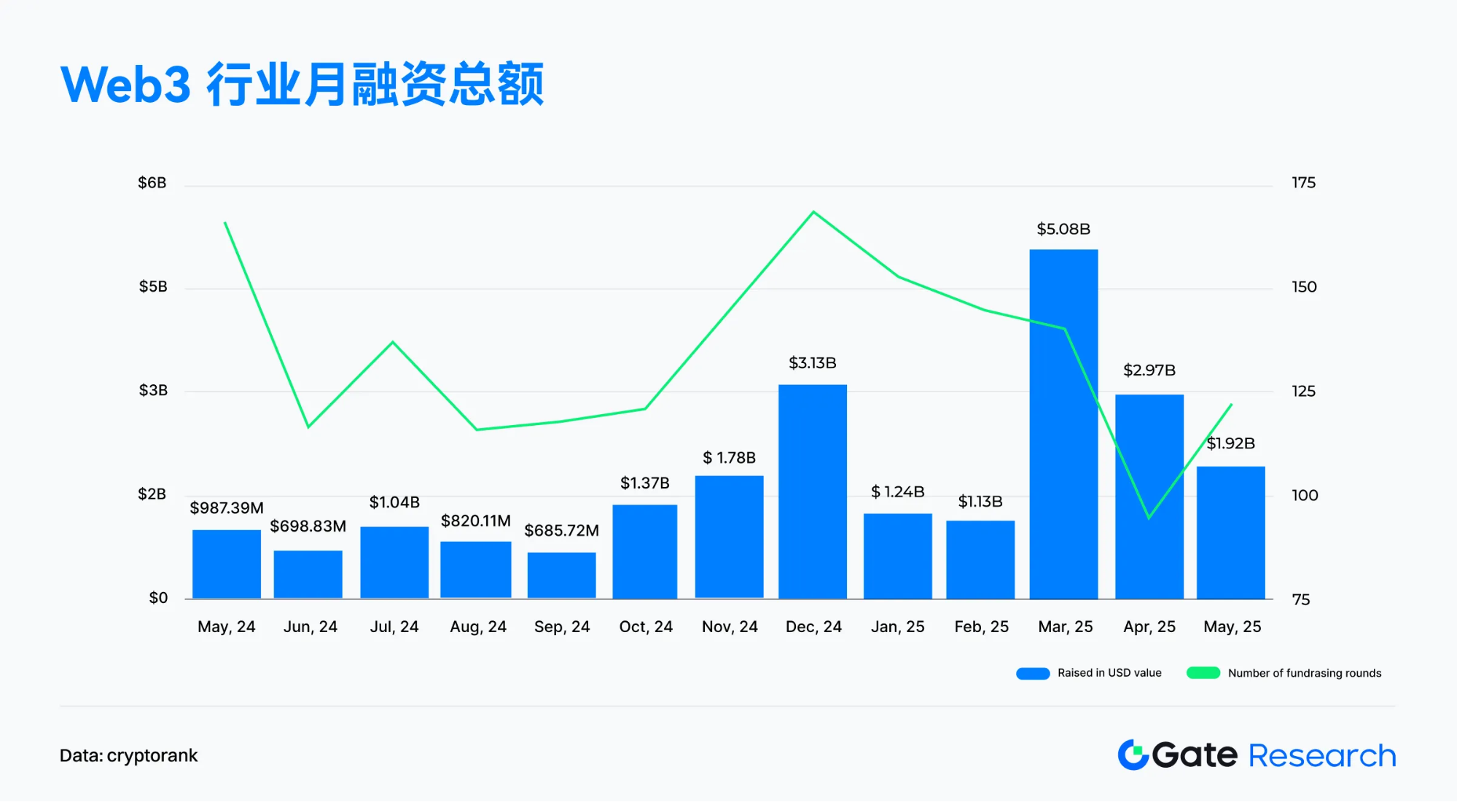This screenshot has width=1457, height=802.
Task: Click the $6B mark on left axis
Action: [x=151, y=182]
